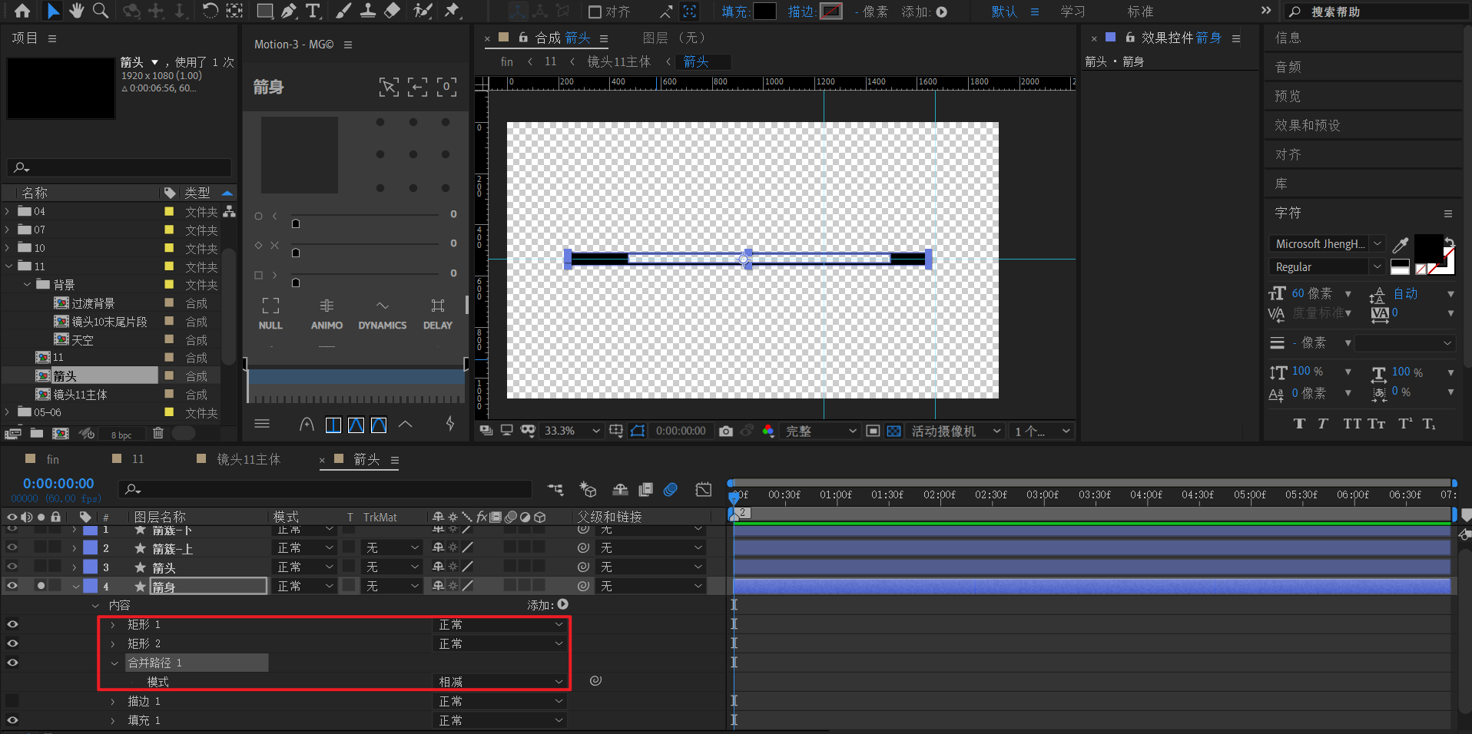Open the 合并路径 模式 相减 dropdown
1472x734 pixels.
(501, 682)
